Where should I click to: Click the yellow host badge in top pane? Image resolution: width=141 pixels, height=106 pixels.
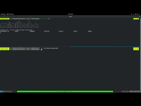coord(5,19)
